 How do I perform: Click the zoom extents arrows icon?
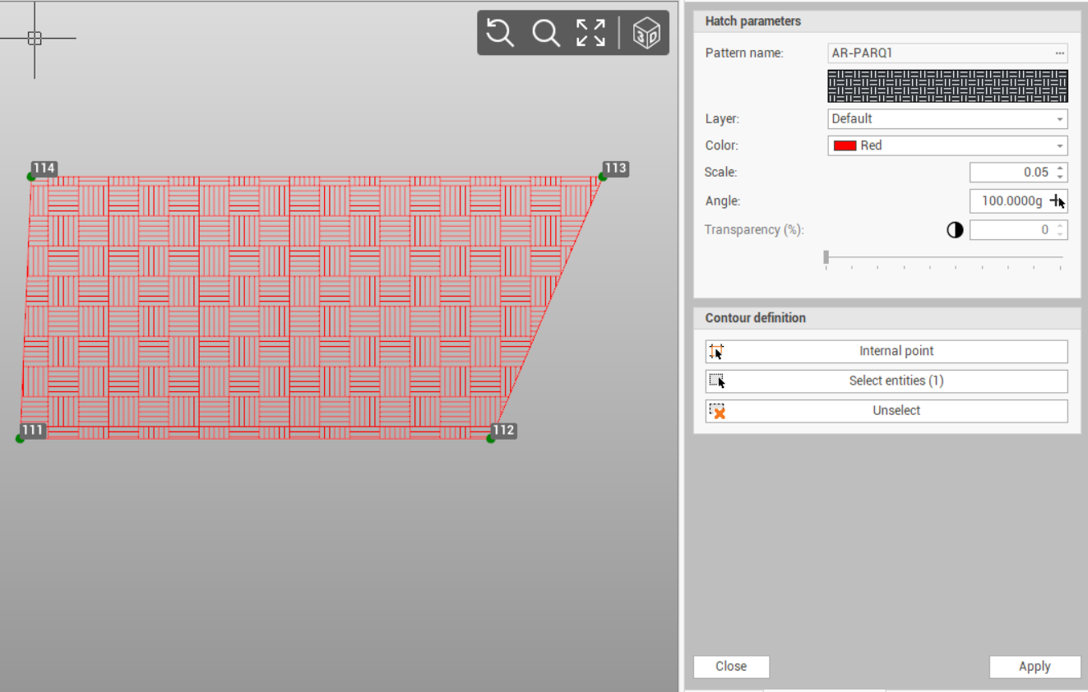point(590,33)
